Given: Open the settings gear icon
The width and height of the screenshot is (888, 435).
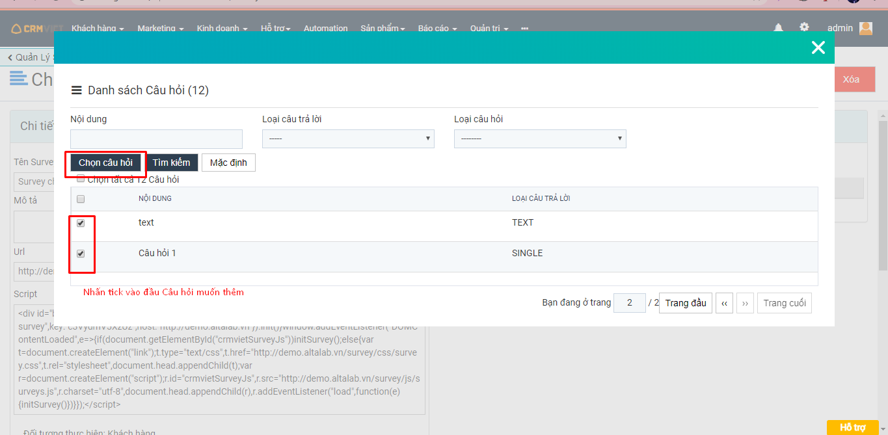Looking at the screenshot, I should [805, 27].
